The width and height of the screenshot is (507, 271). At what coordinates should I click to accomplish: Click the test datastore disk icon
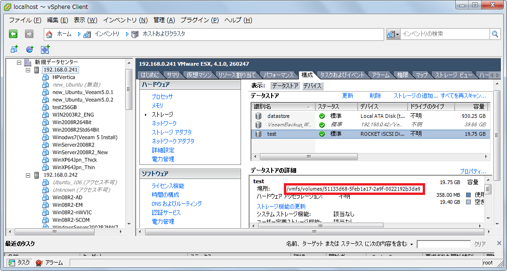point(258,133)
